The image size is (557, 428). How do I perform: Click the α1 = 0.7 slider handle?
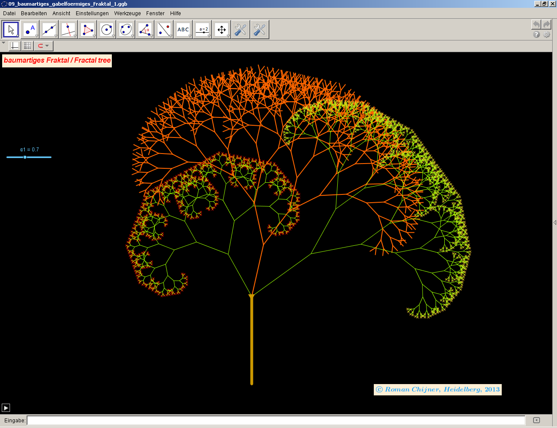[25, 157]
